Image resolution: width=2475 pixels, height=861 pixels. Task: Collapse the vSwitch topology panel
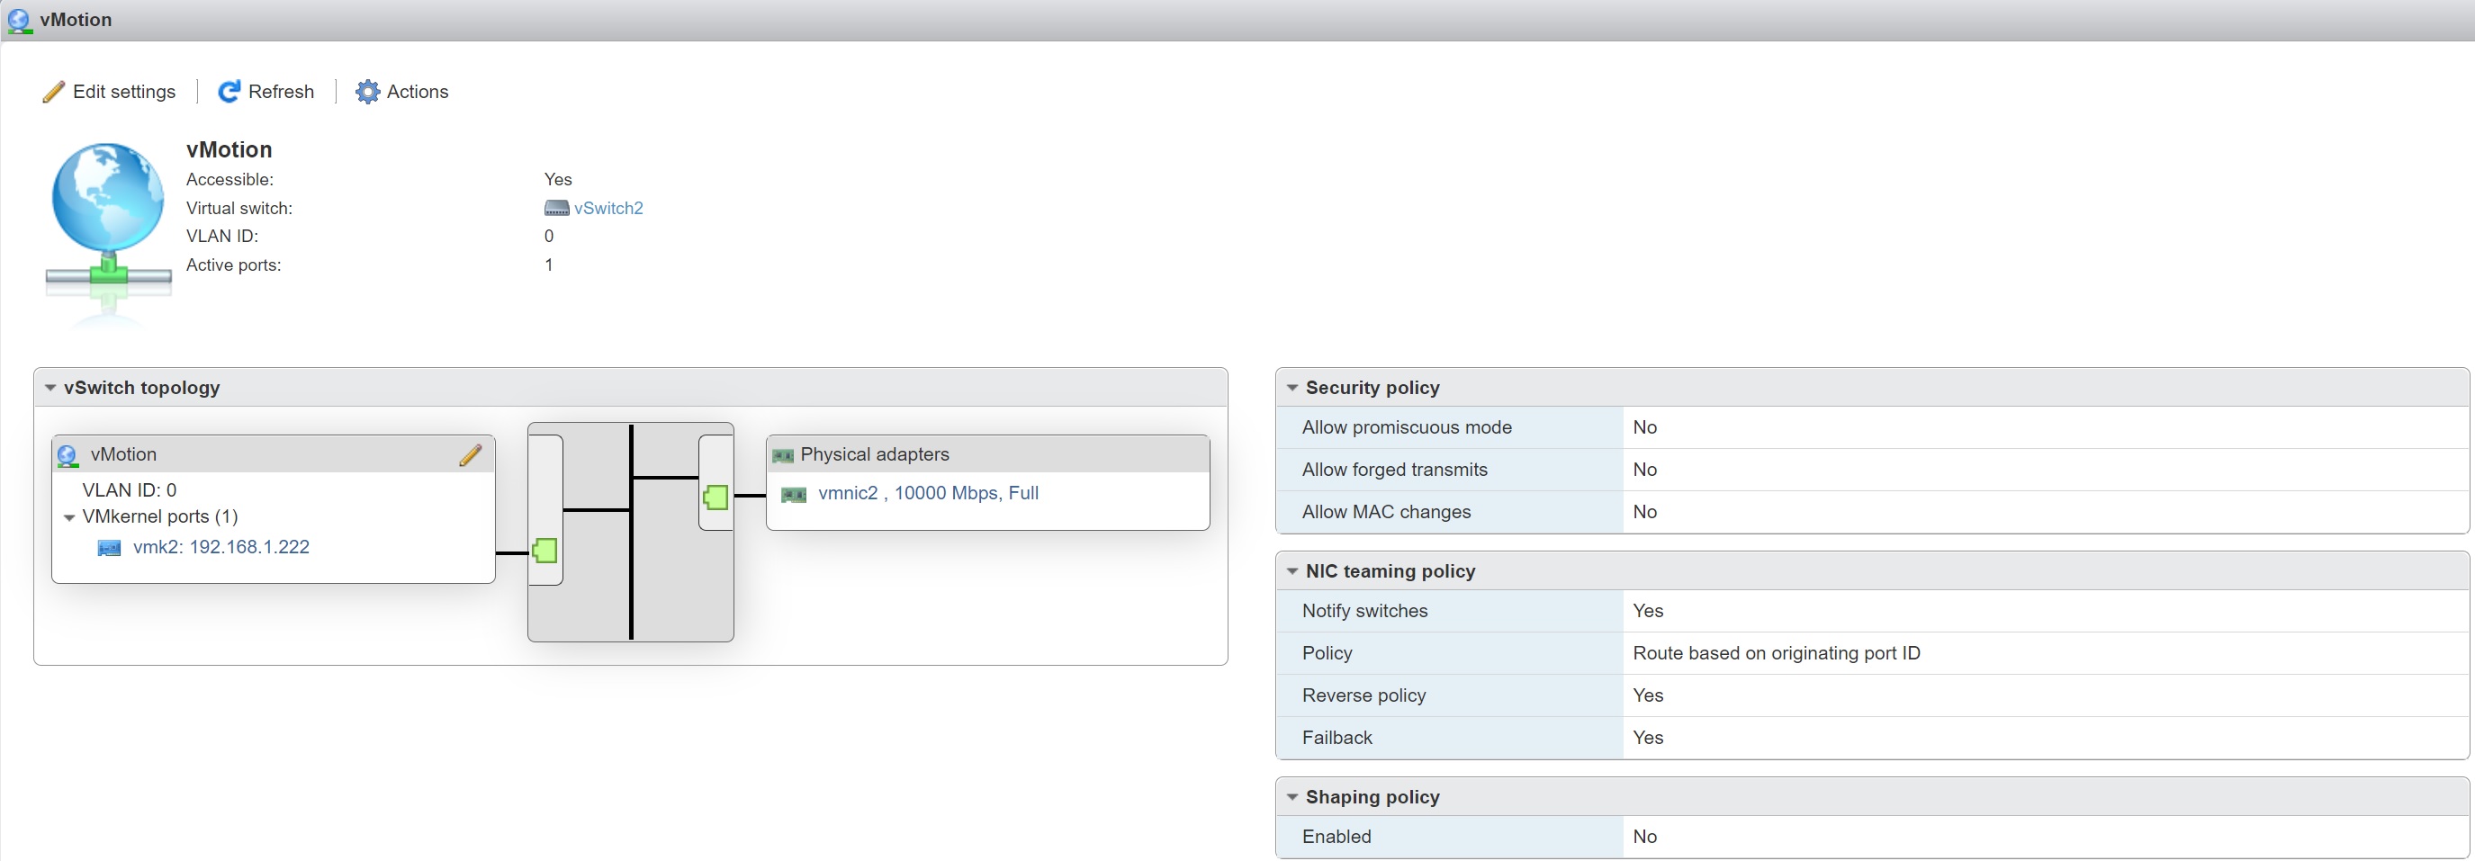click(50, 389)
